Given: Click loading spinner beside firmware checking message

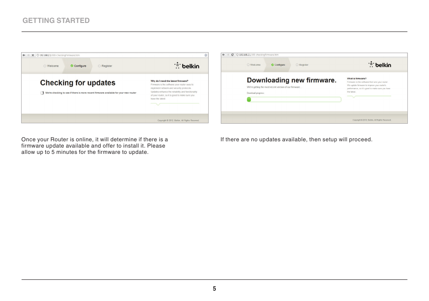Looking at the screenshot, I should (42, 93).
